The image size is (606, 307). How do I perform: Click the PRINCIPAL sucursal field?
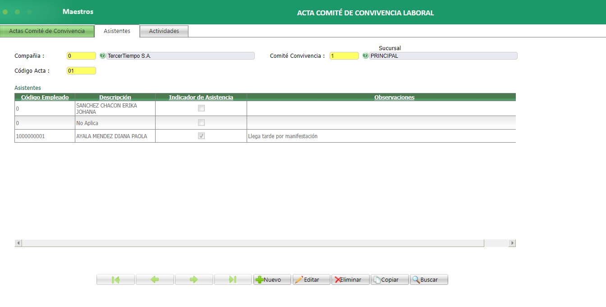[443, 56]
